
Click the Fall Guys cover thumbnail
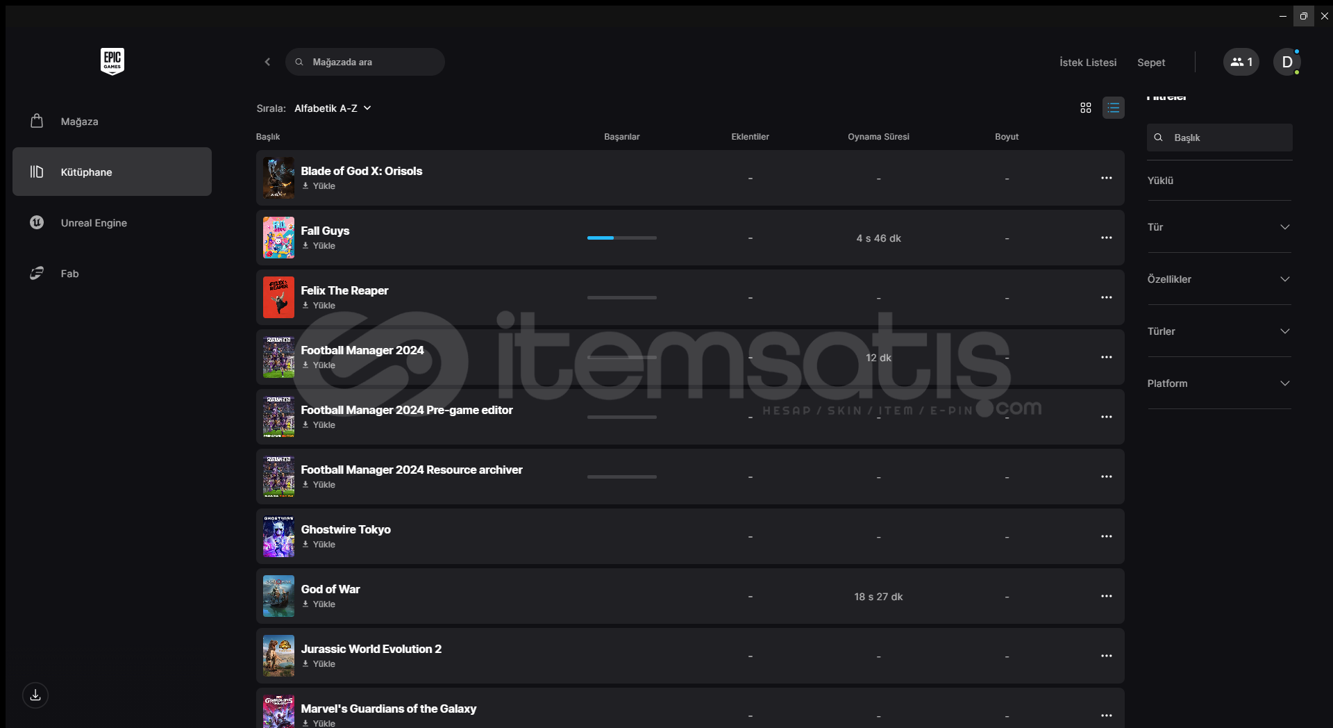(x=278, y=238)
